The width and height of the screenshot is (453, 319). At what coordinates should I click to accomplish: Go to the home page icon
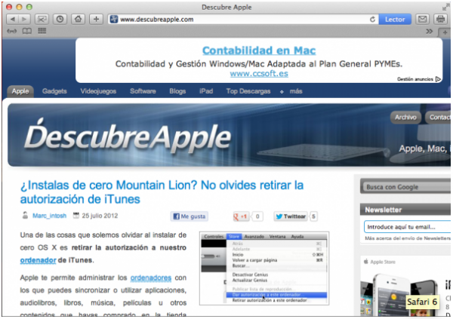(78, 20)
